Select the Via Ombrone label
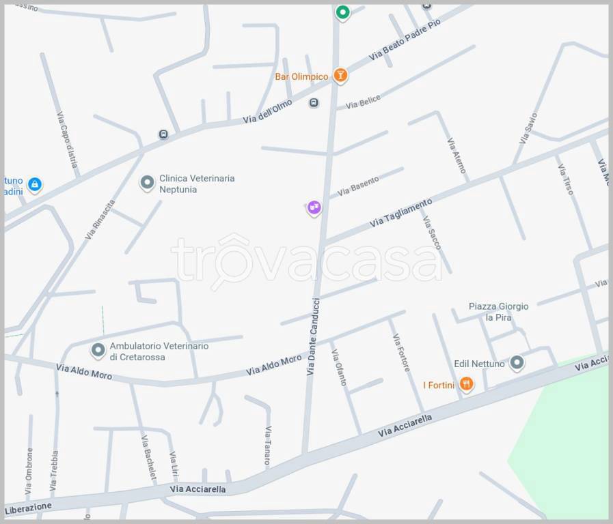 tap(29, 471)
